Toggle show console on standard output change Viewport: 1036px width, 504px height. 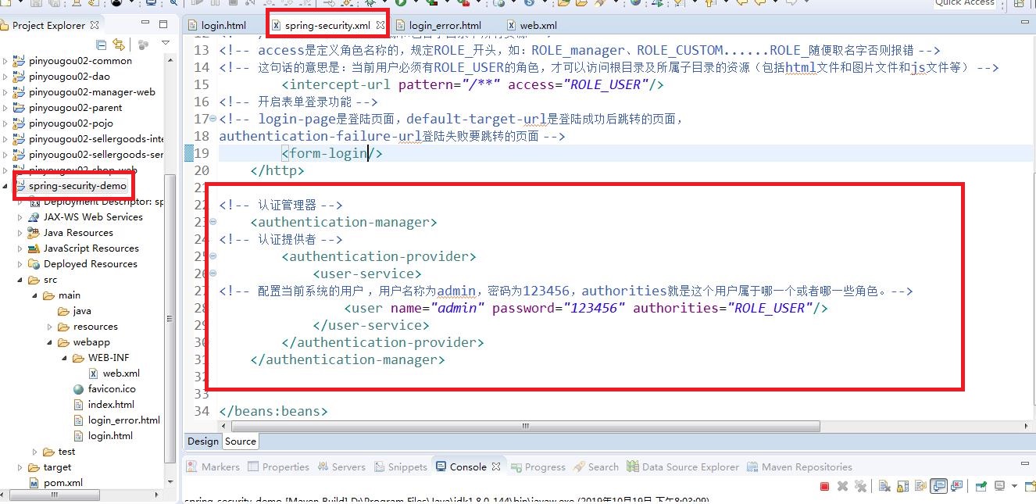tap(938, 486)
